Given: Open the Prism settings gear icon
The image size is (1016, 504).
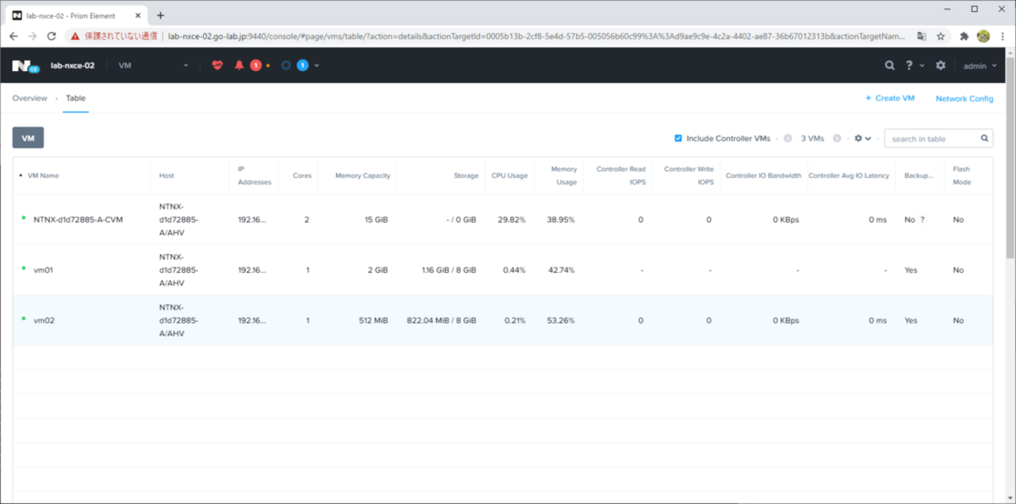Looking at the screenshot, I should pos(940,66).
